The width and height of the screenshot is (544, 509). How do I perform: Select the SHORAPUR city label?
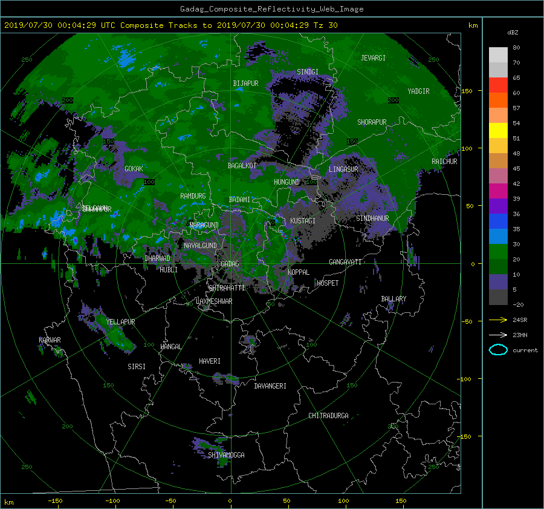tap(372, 122)
